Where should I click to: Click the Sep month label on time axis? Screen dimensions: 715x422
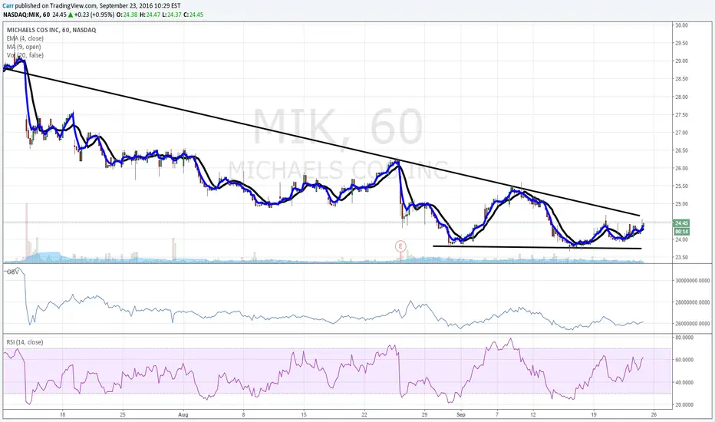click(461, 414)
